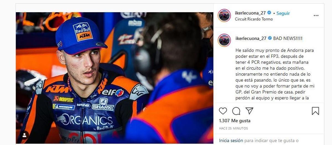Viewport: 332px width, 145px height.
Task: Click the Inicia sesión login link
Action: click(x=231, y=141)
